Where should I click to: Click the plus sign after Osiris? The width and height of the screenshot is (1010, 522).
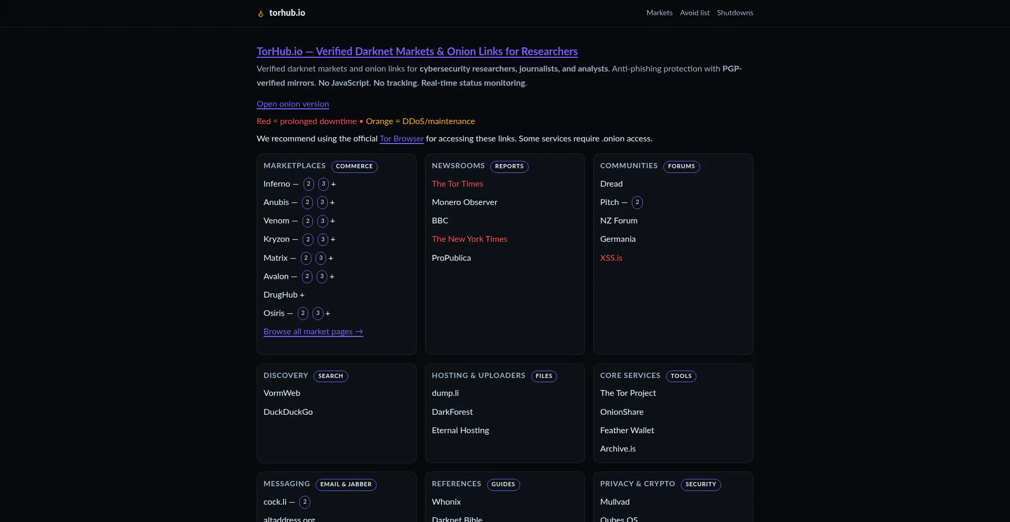pos(328,313)
